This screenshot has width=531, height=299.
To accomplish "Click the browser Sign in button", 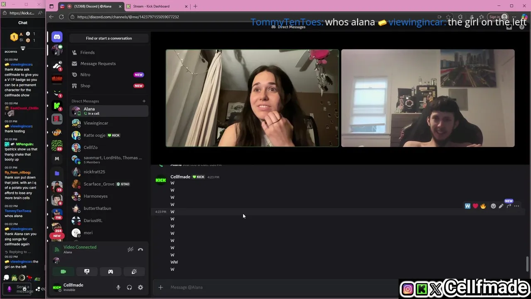I will tap(498, 17).
